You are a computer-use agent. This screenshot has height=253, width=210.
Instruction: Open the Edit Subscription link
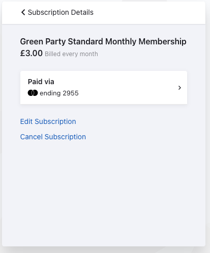tap(48, 121)
